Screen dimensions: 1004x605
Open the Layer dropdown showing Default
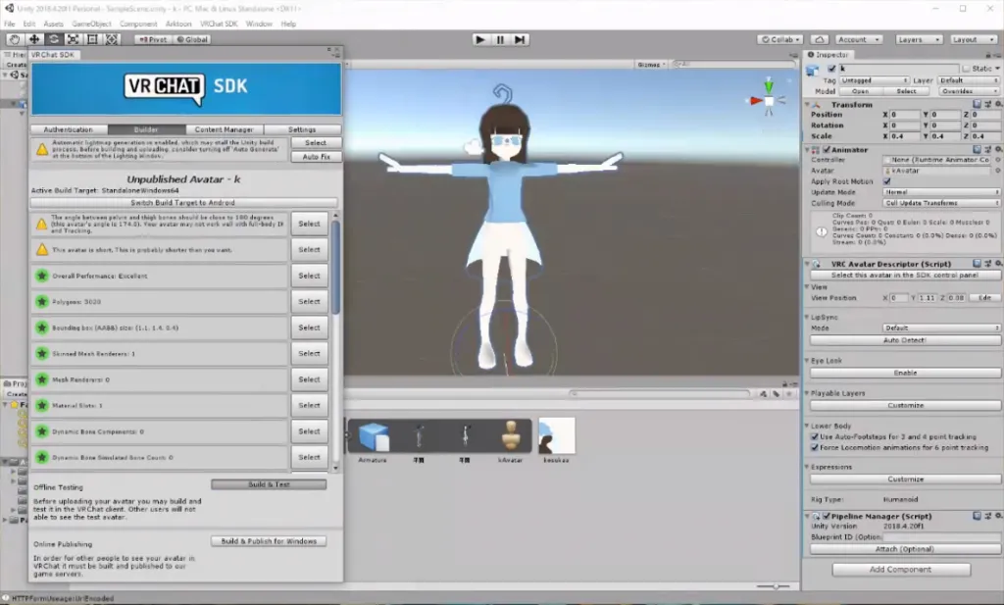click(968, 80)
